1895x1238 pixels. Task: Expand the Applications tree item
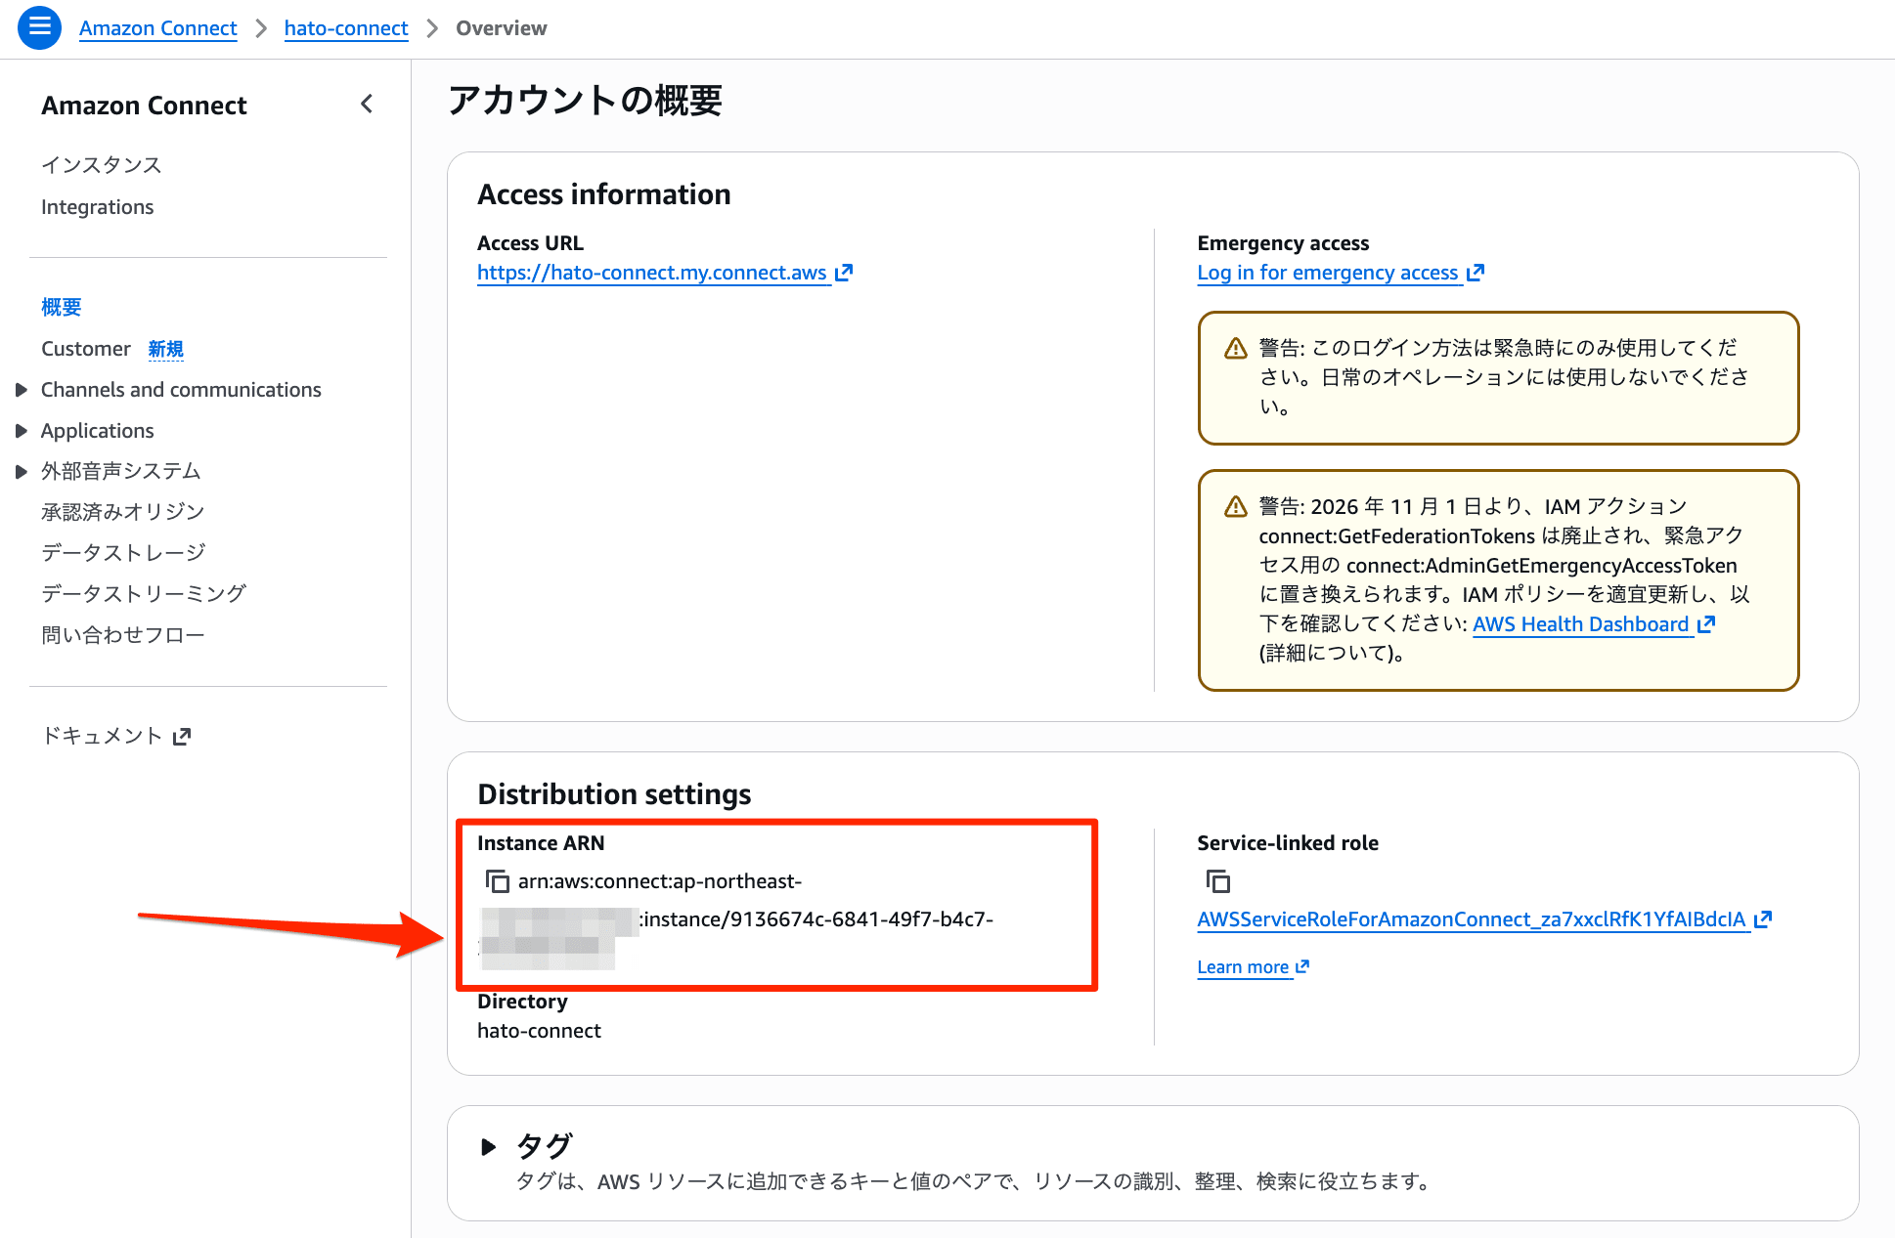click(22, 431)
